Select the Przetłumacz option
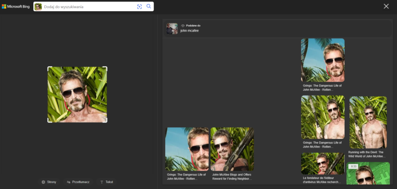This screenshot has width=397, height=189. 78,182
